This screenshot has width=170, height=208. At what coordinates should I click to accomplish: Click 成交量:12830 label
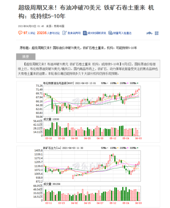click(51, 119)
